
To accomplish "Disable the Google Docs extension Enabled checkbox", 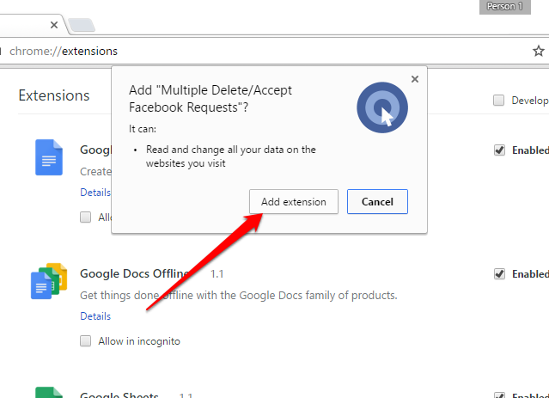I will pyautogui.click(x=499, y=150).
